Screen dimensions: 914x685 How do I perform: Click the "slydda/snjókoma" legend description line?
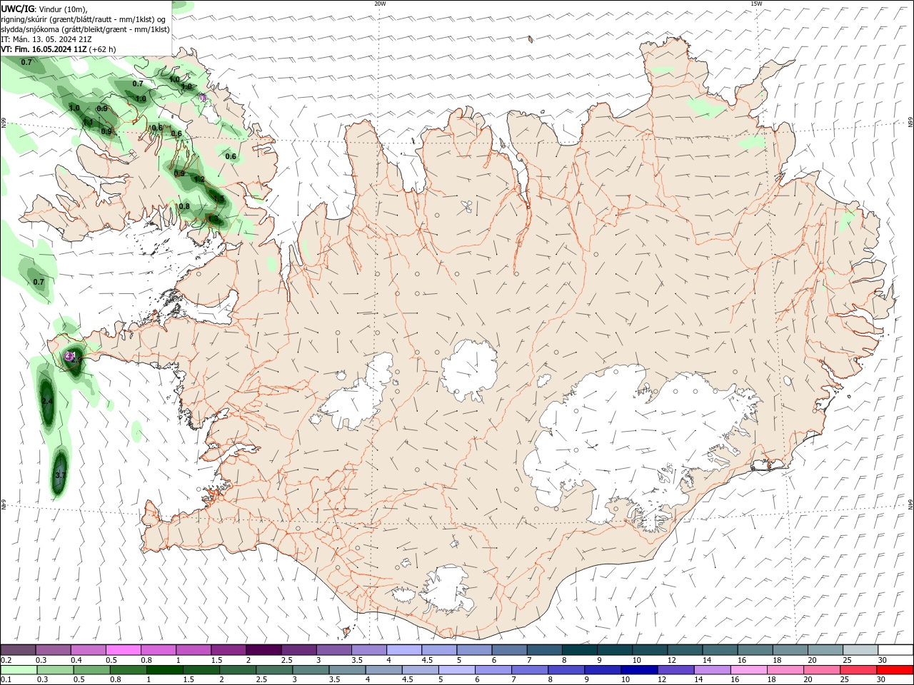(x=85, y=29)
